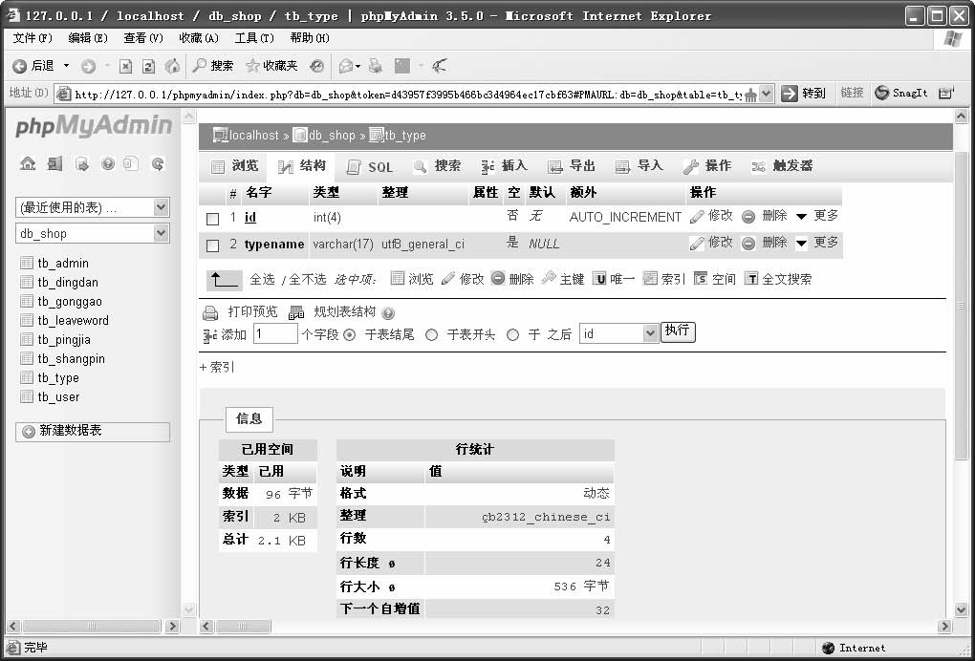Click number of fields input box
Viewport: 975px width, 661px height.
click(275, 333)
